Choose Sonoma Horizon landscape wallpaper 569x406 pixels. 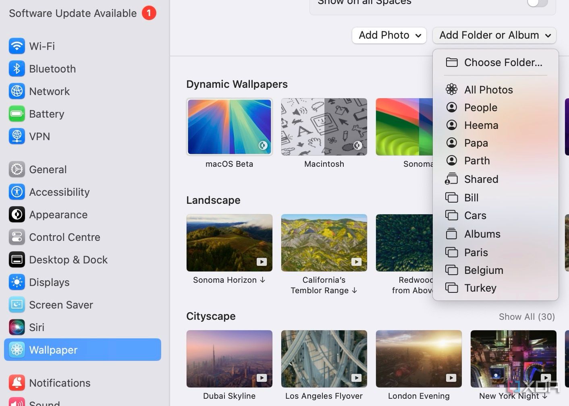pyautogui.click(x=229, y=243)
